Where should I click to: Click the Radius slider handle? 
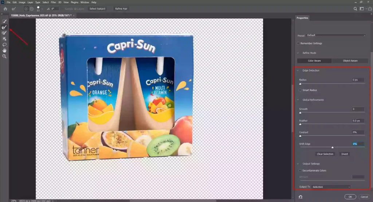click(300, 84)
